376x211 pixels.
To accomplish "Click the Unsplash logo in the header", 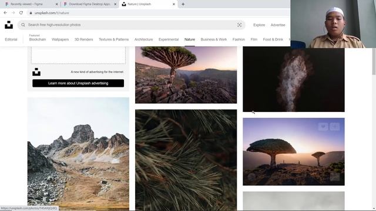I will coord(9,25).
